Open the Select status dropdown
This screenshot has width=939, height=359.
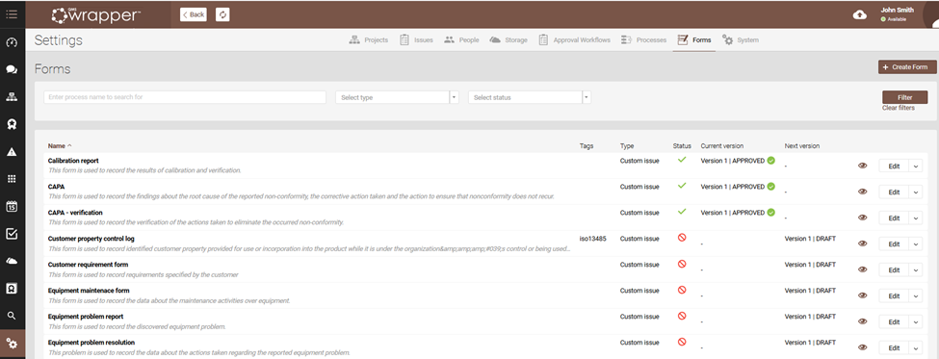pyautogui.click(x=530, y=97)
